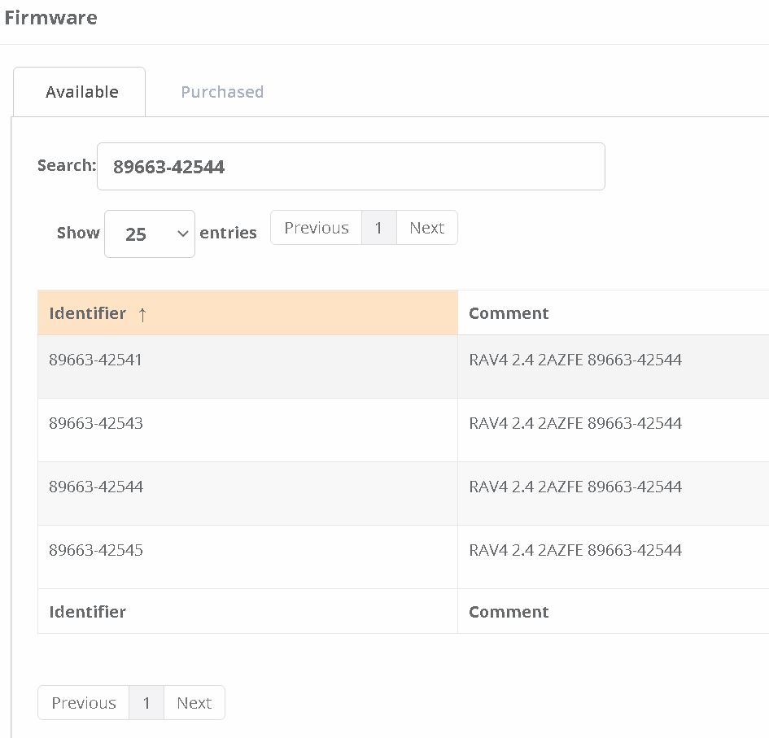
Task: Select page 1 in bottom pagination
Action: coord(146,703)
